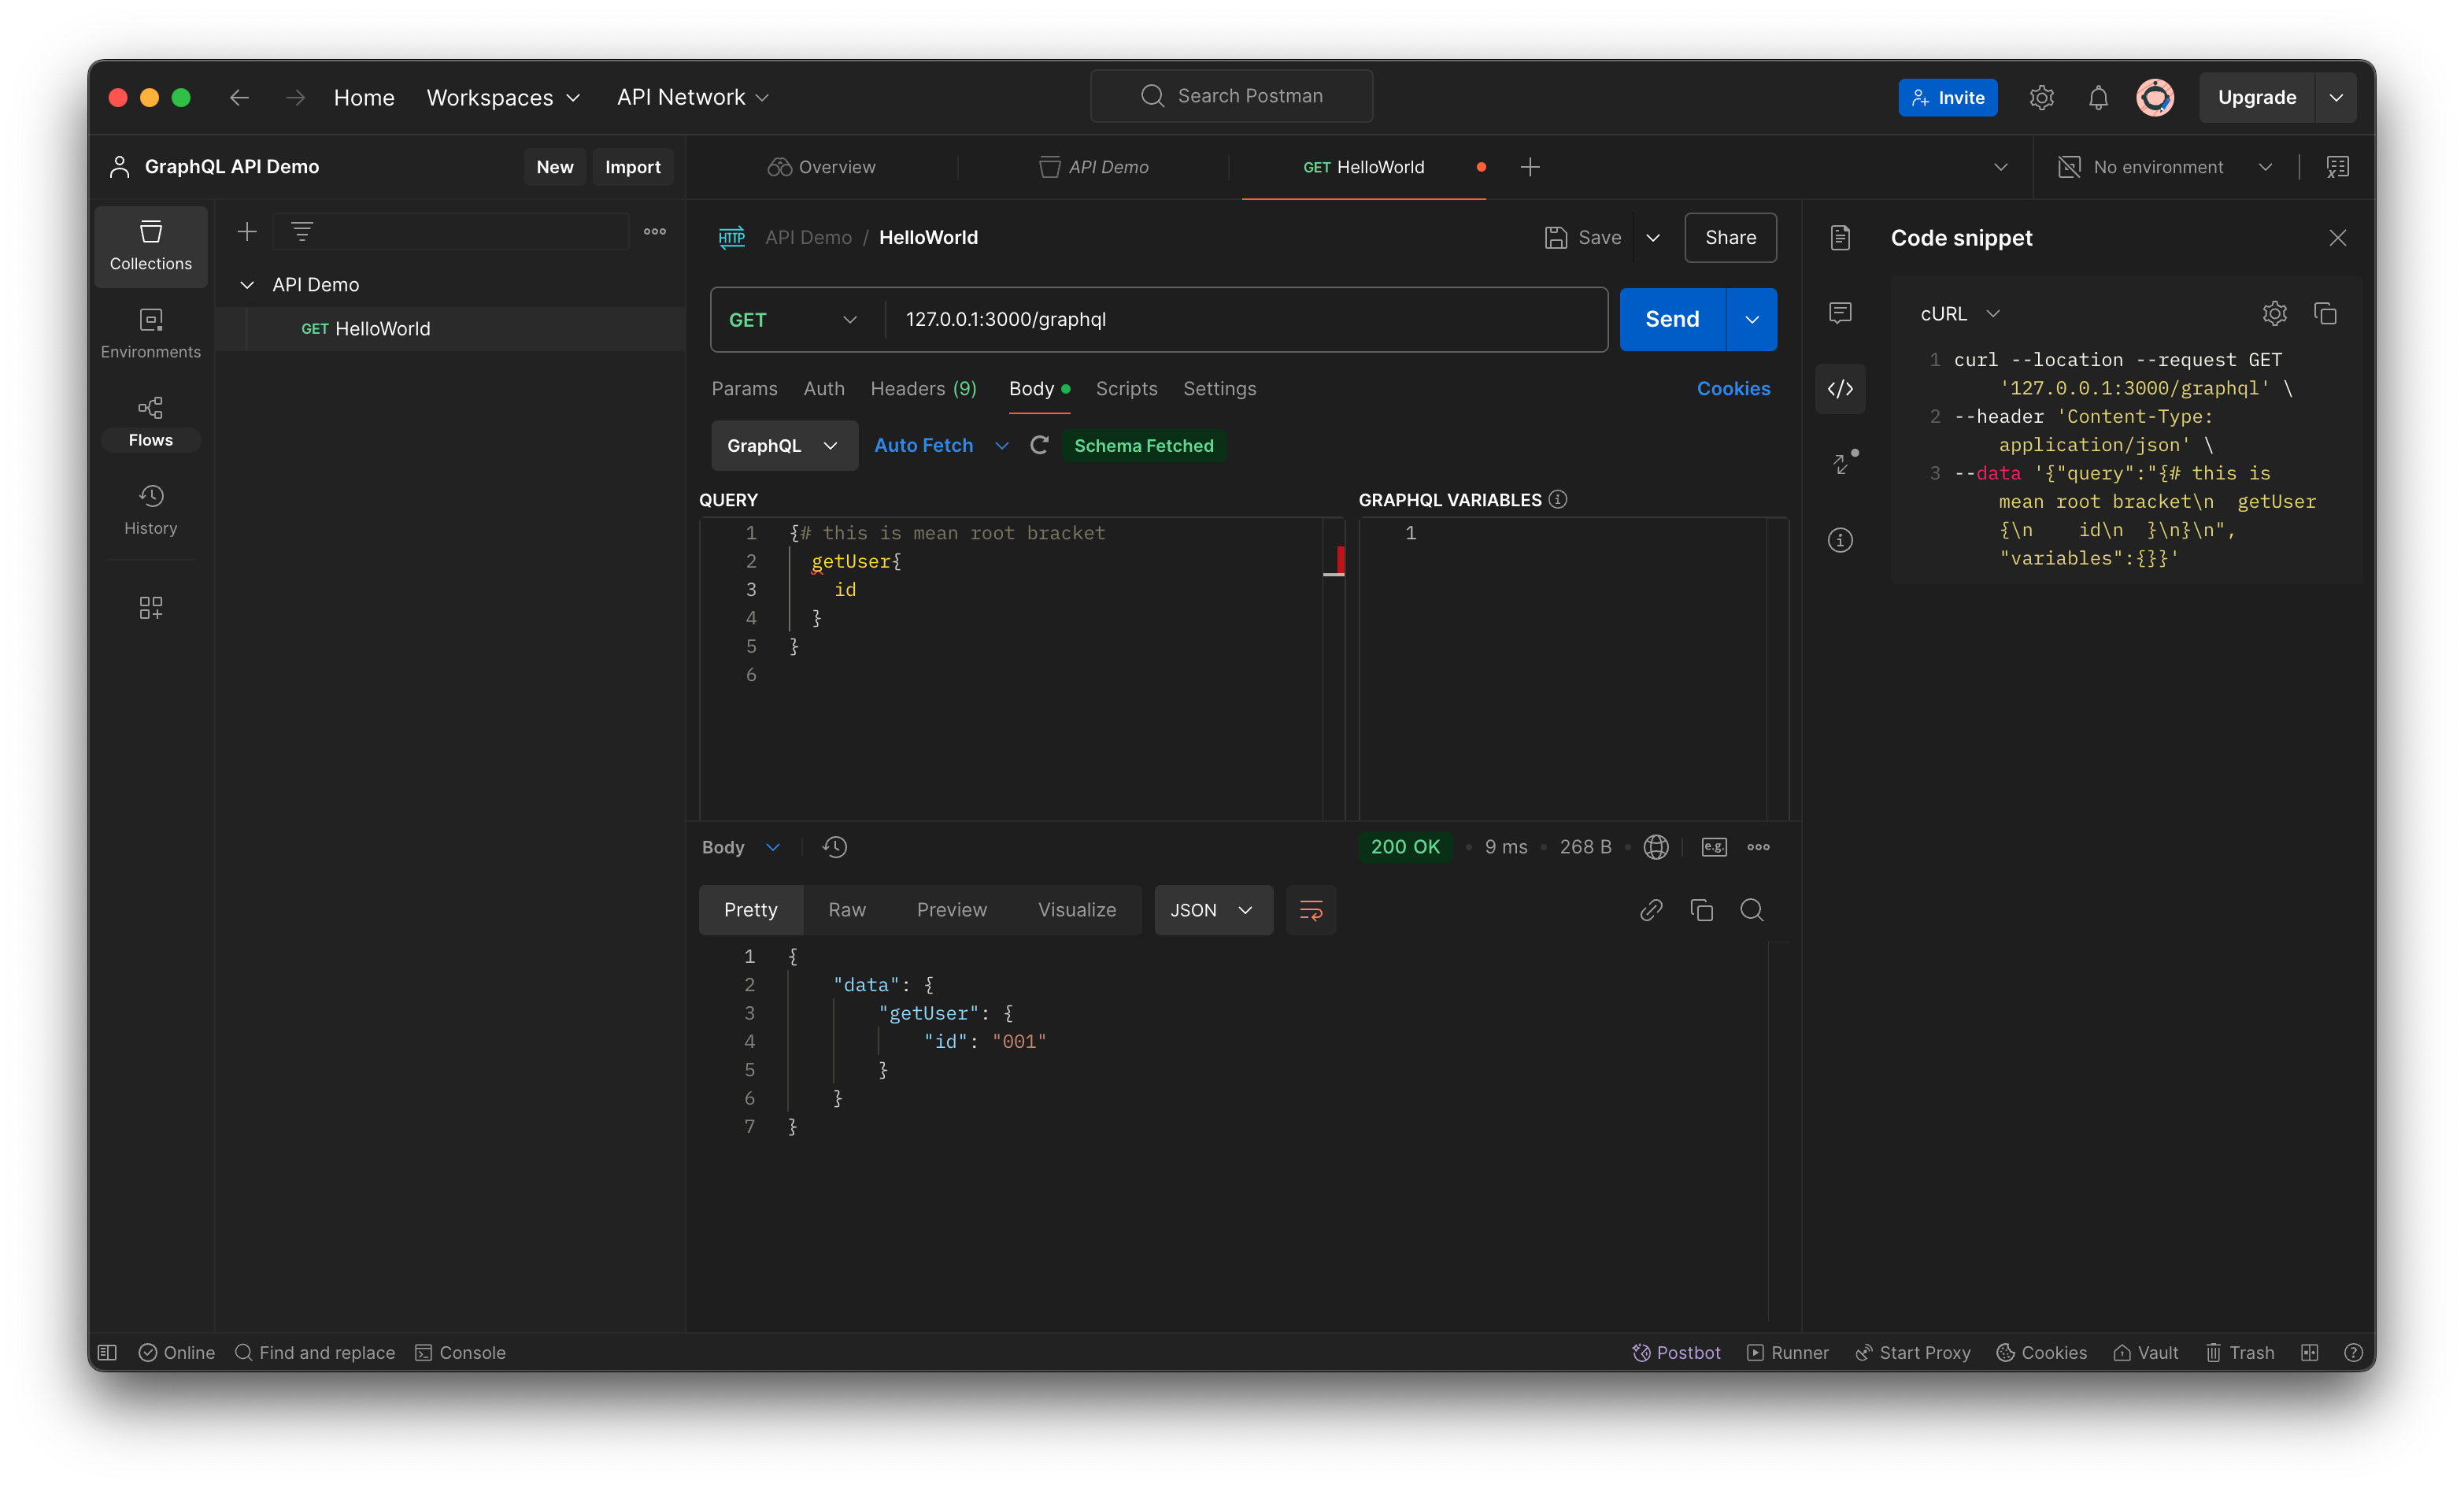Open the Collection Runner
Image resolution: width=2464 pixels, height=1488 pixels.
coord(1788,1352)
